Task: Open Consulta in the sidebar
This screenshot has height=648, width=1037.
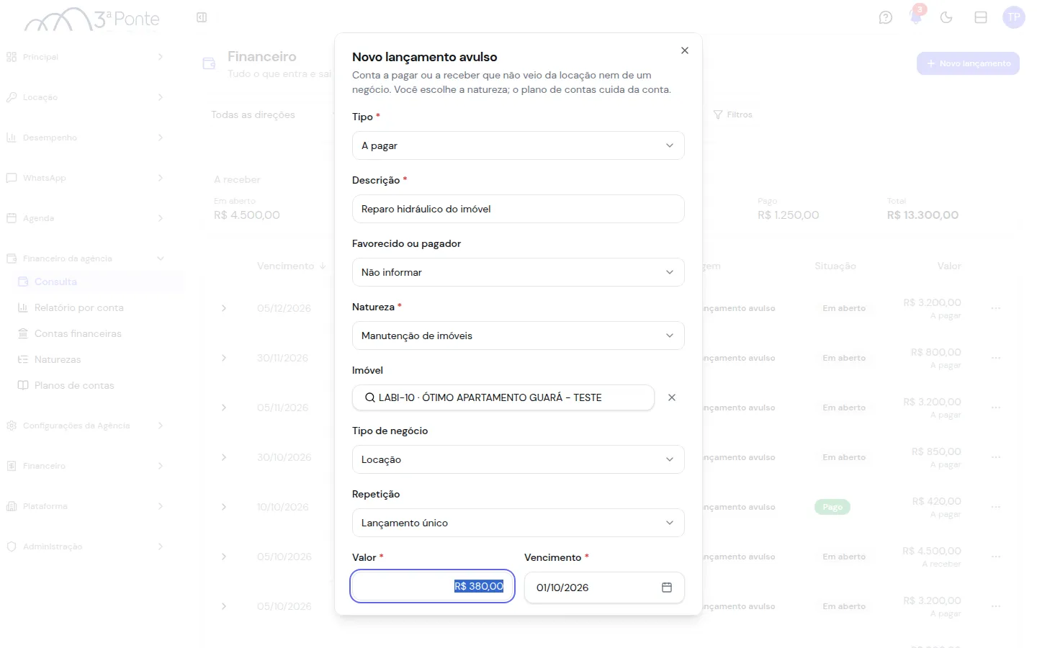Action: pyautogui.click(x=98, y=282)
